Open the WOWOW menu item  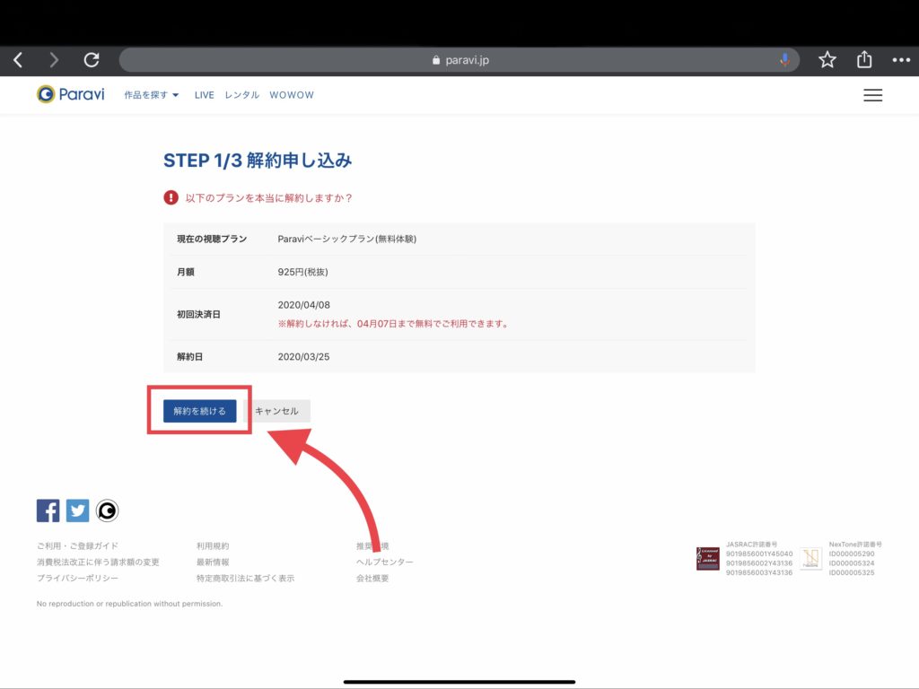coord(292,95)
